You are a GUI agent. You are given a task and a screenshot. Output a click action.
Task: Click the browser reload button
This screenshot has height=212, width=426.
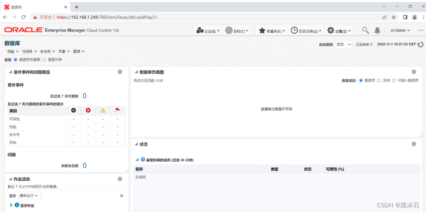click(x=23, y=17)
